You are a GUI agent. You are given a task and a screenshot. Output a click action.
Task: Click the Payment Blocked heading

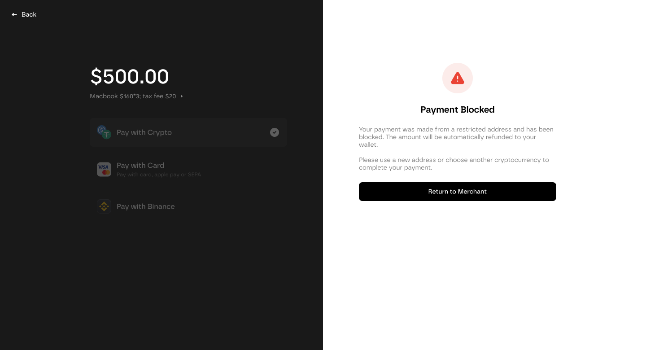(x=458, y=109)
